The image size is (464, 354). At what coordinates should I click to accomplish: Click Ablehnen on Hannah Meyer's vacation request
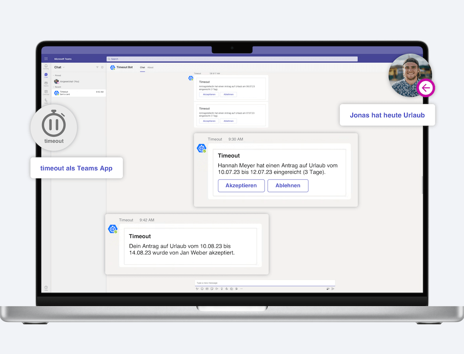click(x=288, y=186)
